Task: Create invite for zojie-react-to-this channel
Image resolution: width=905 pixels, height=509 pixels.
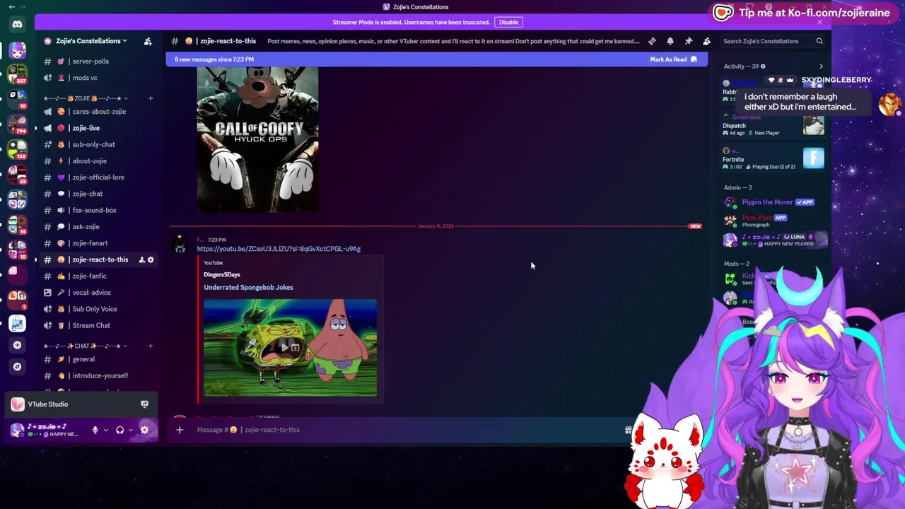Action: pos(141,259)
